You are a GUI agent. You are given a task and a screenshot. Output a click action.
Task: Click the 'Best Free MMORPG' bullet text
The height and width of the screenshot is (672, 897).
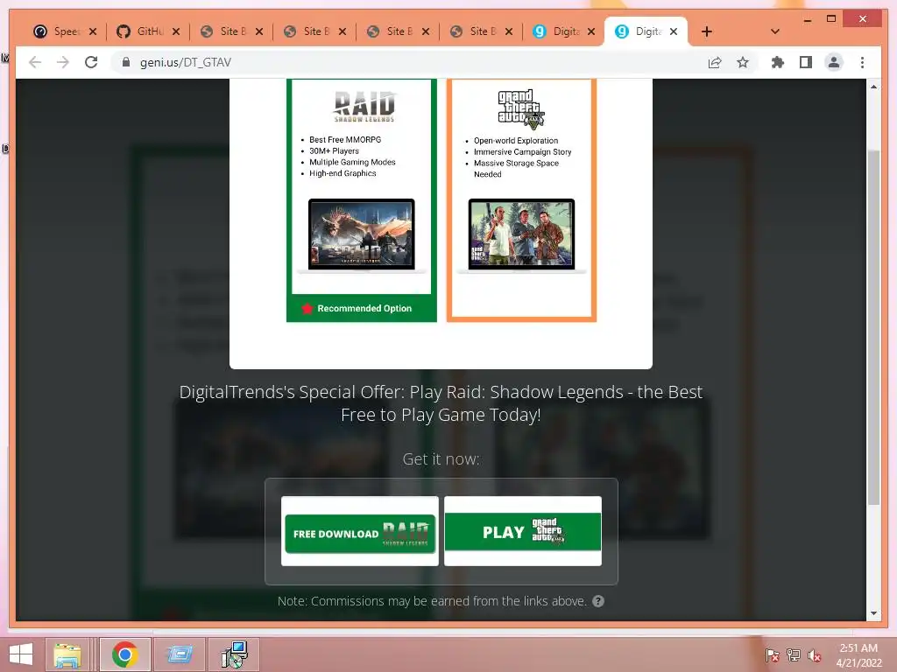pyautogui.click(x=345, y=139)
